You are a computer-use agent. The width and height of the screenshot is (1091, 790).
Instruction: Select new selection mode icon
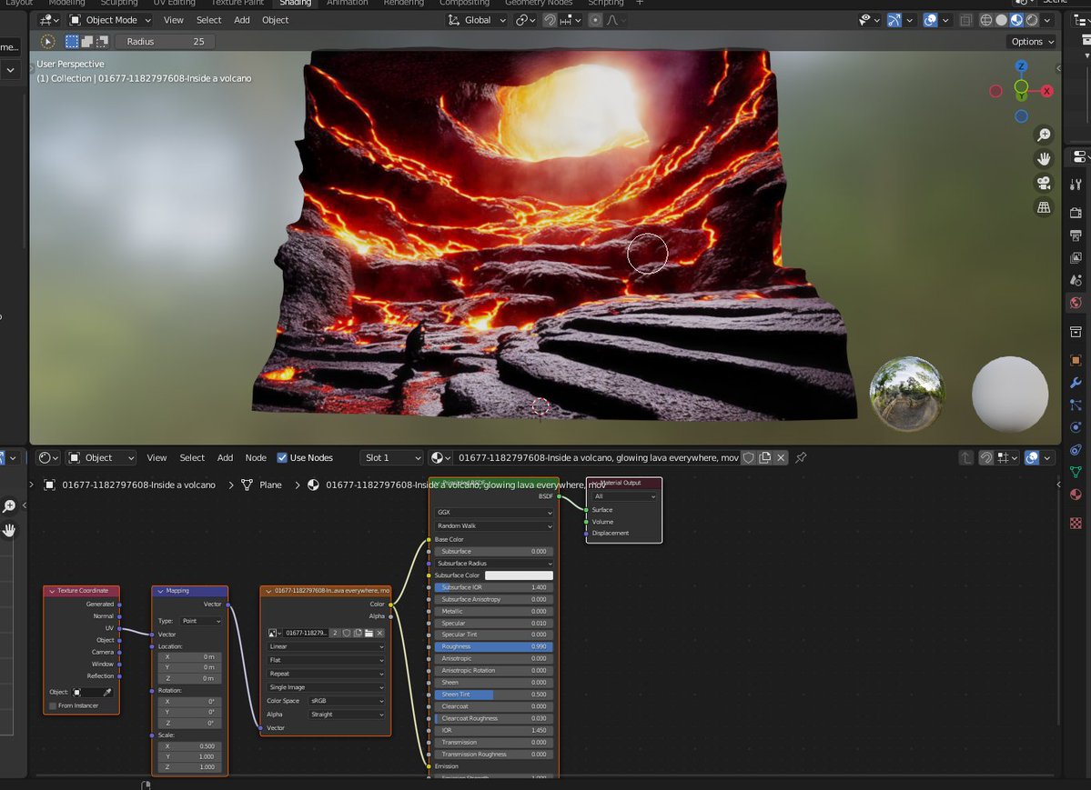tap(72, 42)
